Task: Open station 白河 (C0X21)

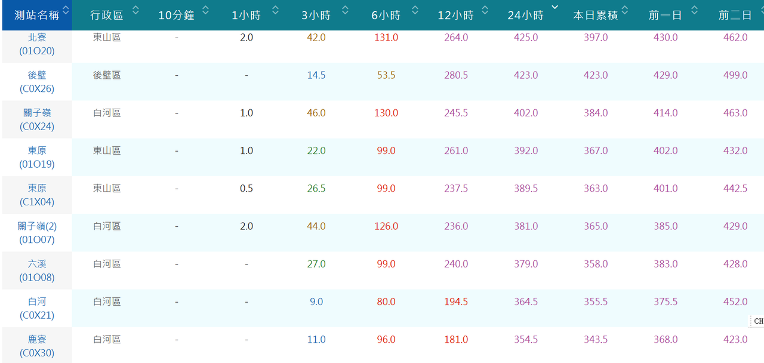Action: 37,308
